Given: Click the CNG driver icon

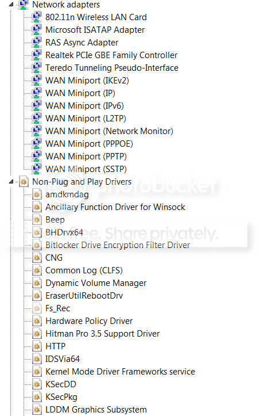Looking at the screenshot, I should point(37,258).
